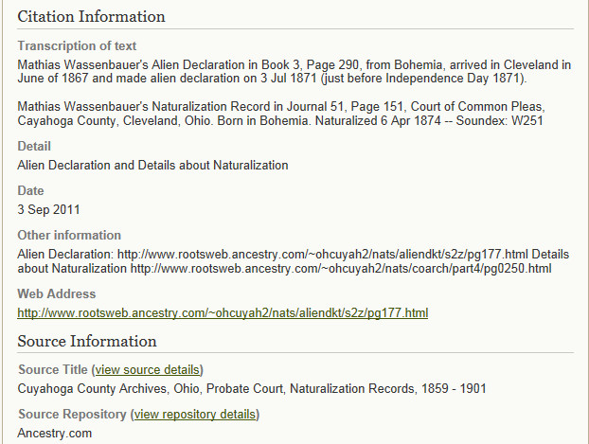Click the 'Date' field label
The image size is (589, 444).
coord(30,190)
